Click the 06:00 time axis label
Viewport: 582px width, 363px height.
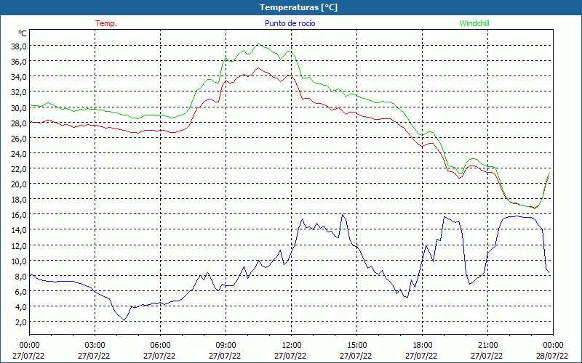161,346
